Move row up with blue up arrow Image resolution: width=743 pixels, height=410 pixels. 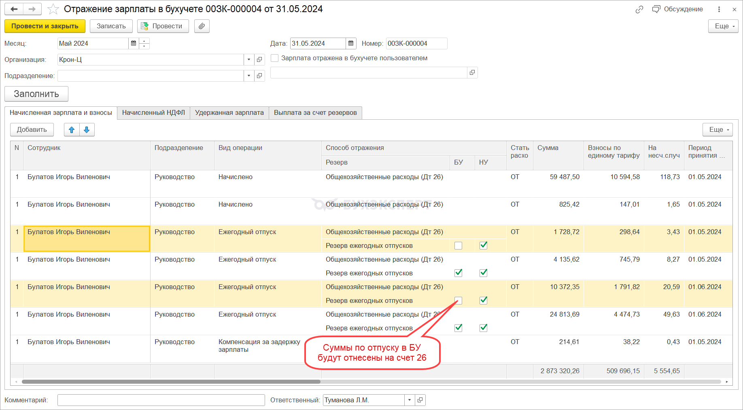[x=72, y=130]
